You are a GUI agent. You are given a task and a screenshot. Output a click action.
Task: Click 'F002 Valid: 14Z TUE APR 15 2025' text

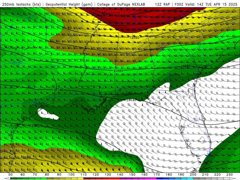point(206,4)
